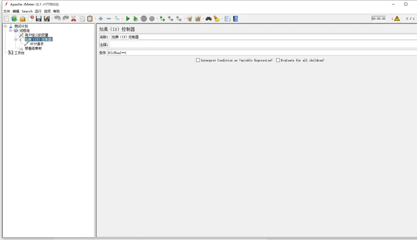
Task: Save the test plan with floppy icon
Action: 39,19
